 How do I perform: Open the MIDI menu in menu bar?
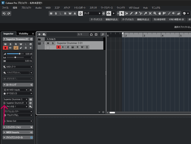(48, 7)
